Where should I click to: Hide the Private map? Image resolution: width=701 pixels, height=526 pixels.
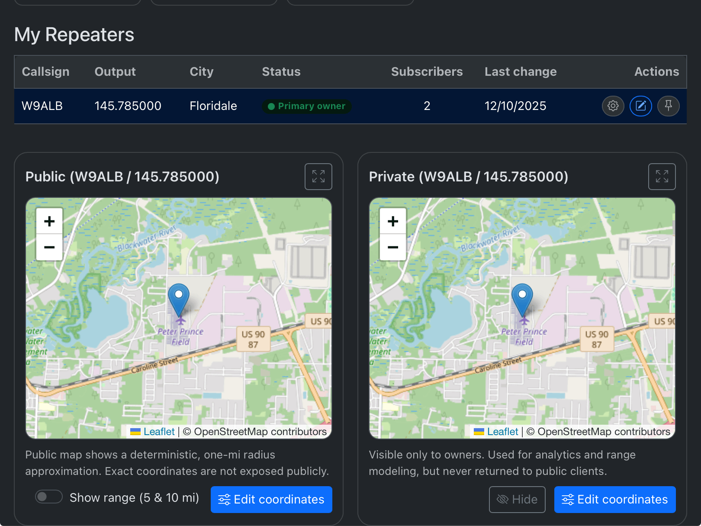[517, 500]
